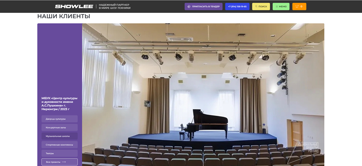Click the SHOWLEE logo in the header

click(x=74, y=7)
